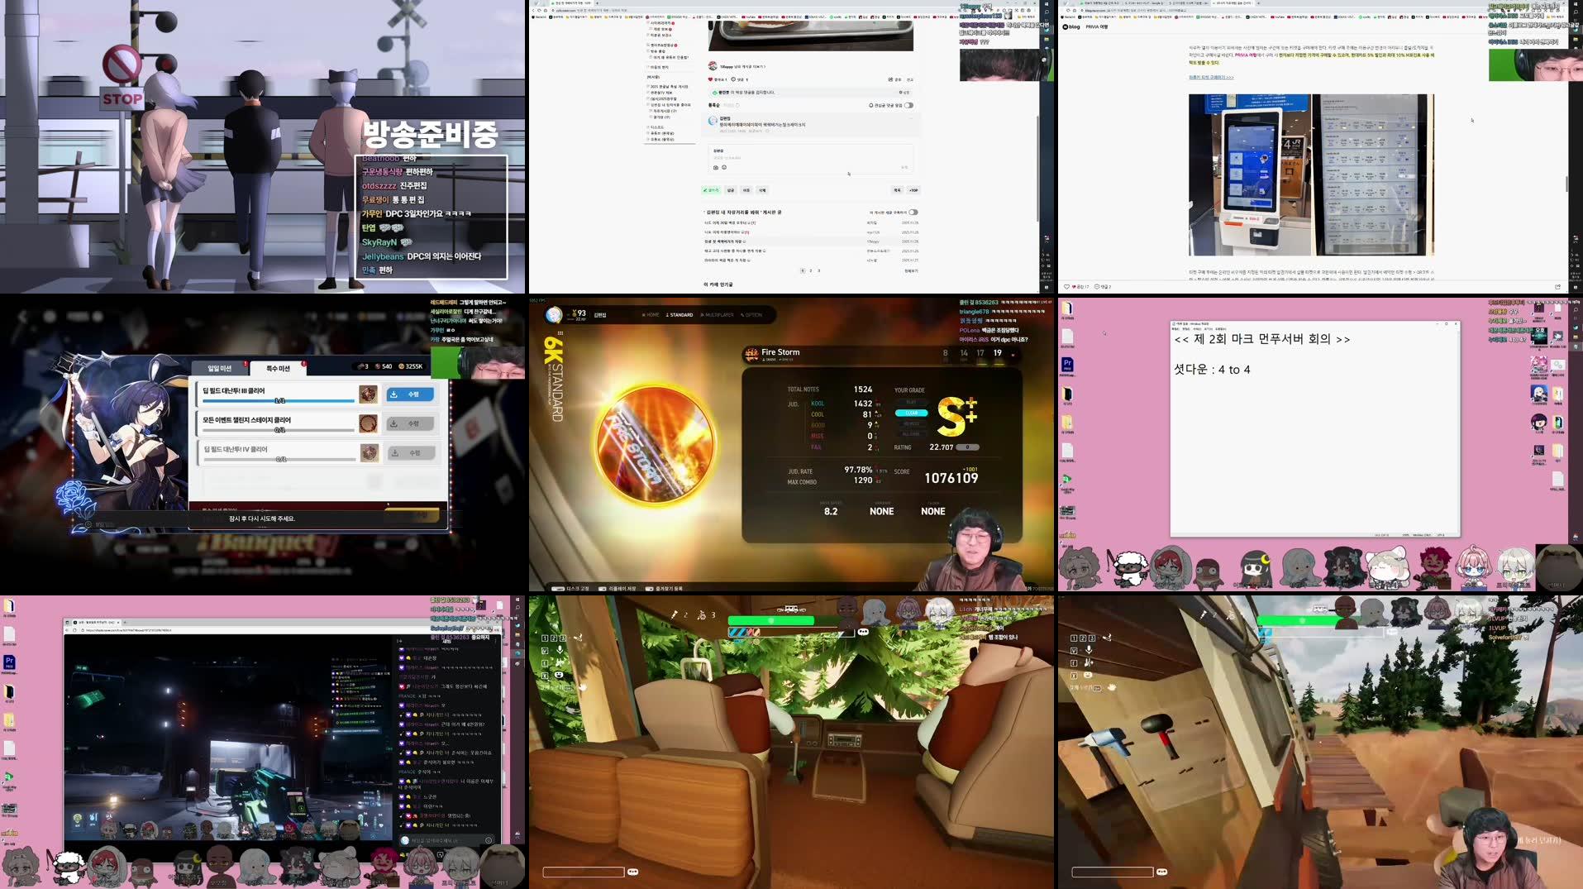
Task: Mute the microphone icon in the game HUD
Action: tap(560, 650)
